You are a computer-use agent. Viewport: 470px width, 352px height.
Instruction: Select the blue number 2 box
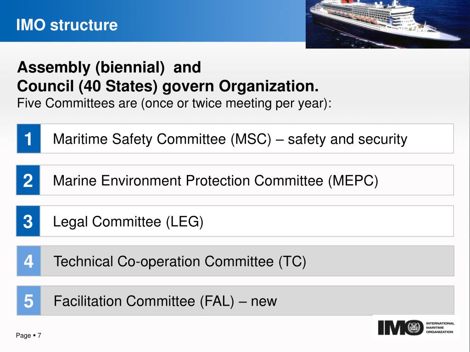coord(28,180)
